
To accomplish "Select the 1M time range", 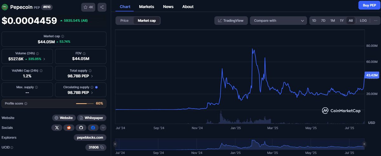I will tap(332, 21).
